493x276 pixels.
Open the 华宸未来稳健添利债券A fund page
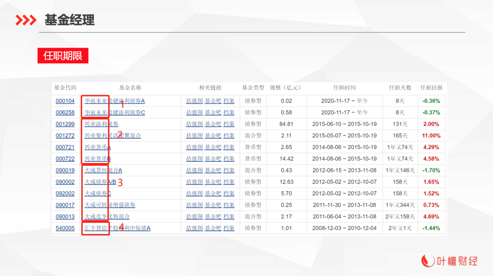115,101
